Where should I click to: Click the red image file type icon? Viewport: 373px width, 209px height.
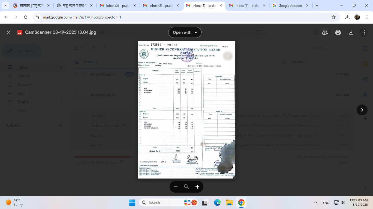pos(20,32)
